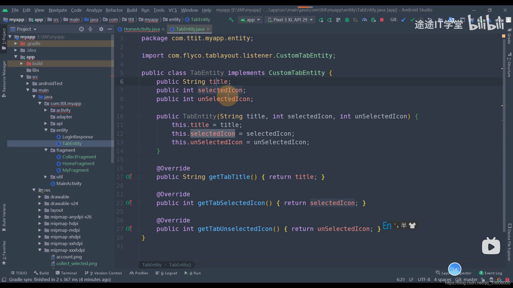Open Project panel settings gear
Image resolution: width=513 pixels, height=288 pixels.
[x=101, y=29]
